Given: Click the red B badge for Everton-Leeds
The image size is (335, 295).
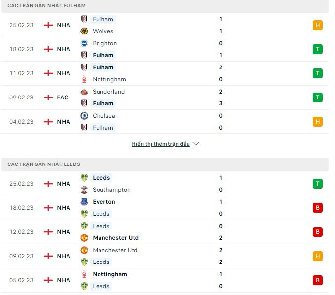Looking at the screenshot, I should coord(317,208).
